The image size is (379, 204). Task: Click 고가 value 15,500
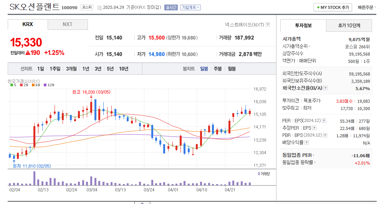coord(157,38)
